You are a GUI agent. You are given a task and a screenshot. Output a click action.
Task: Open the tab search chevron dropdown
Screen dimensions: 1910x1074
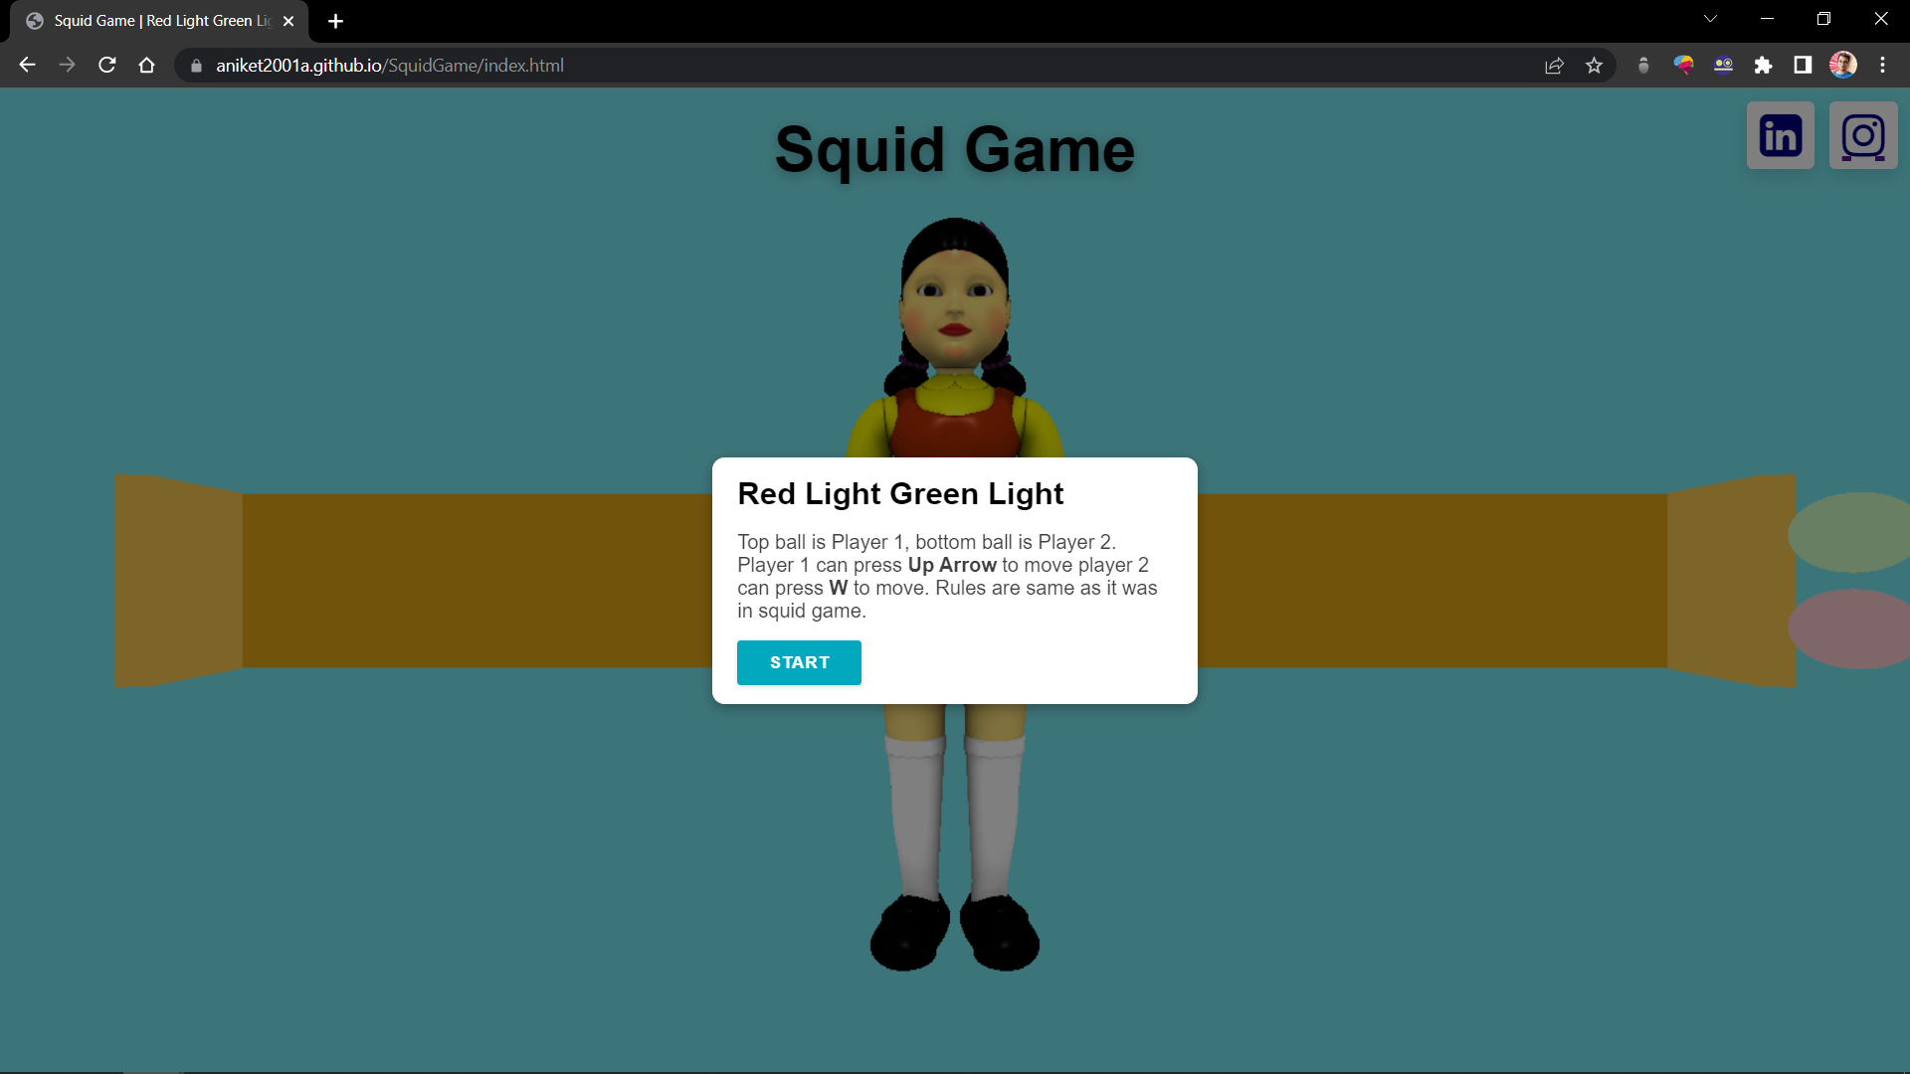(x=1709, y=18)
